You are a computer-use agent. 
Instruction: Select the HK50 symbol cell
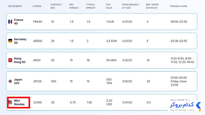(37, 60)
